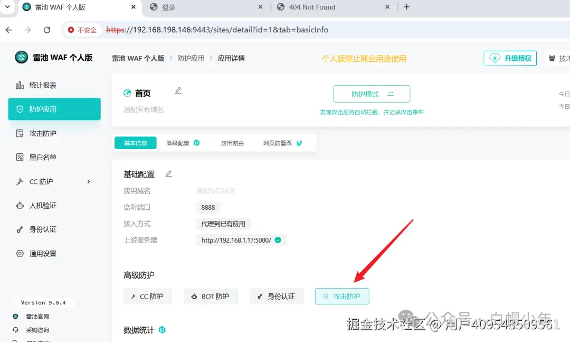The image size is (570, 342).
Task: Switch to the 应用路由 tab
Action: [232, 143]
